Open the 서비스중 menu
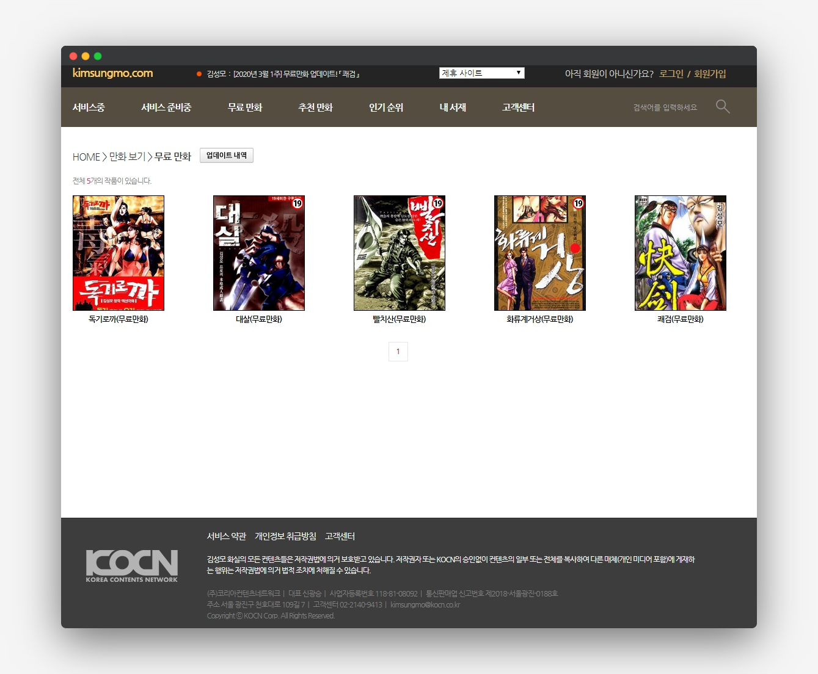The width and height of the screenshot is (818, 674). [x=89, y=107]
